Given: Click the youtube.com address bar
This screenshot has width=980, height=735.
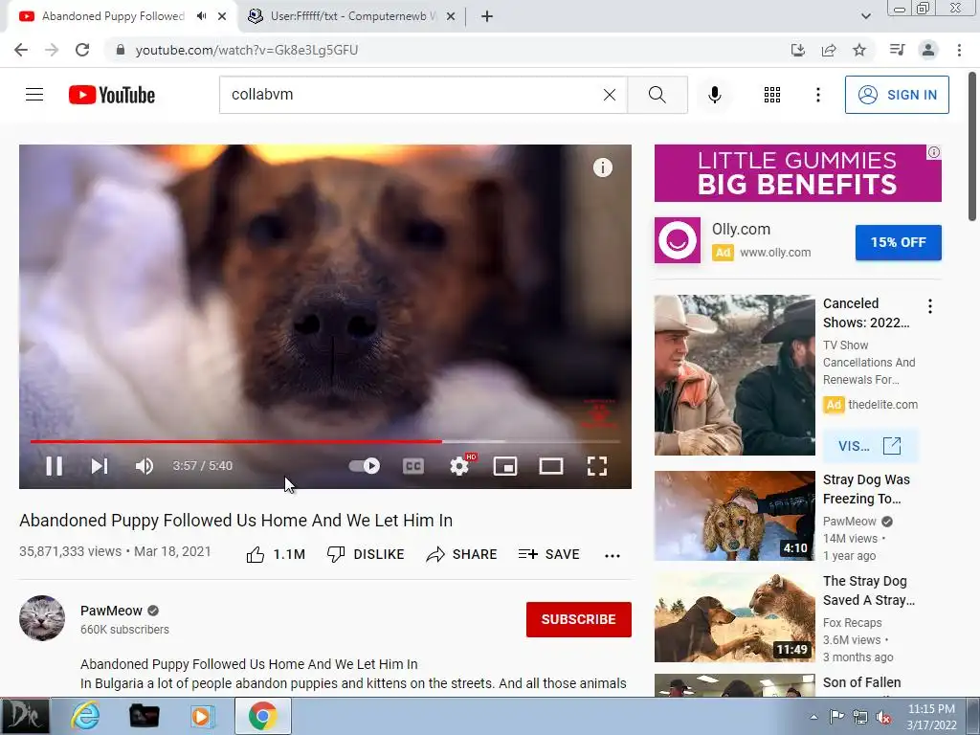Looking at the screenshot, I should (437, 50).
